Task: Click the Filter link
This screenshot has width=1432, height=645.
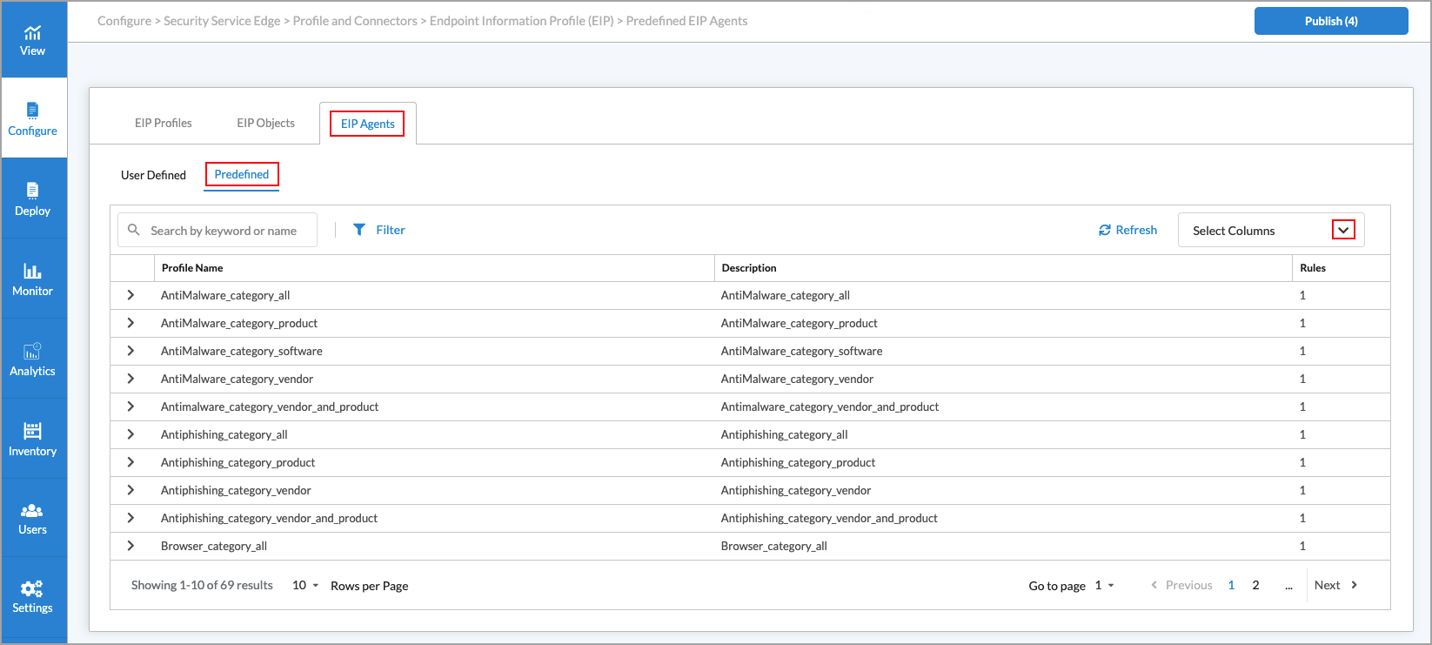Action: (391, 230)
